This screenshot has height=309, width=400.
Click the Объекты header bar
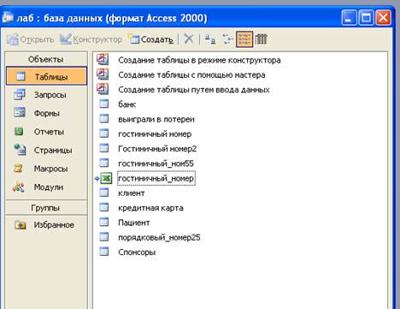(x=46, y=59)
